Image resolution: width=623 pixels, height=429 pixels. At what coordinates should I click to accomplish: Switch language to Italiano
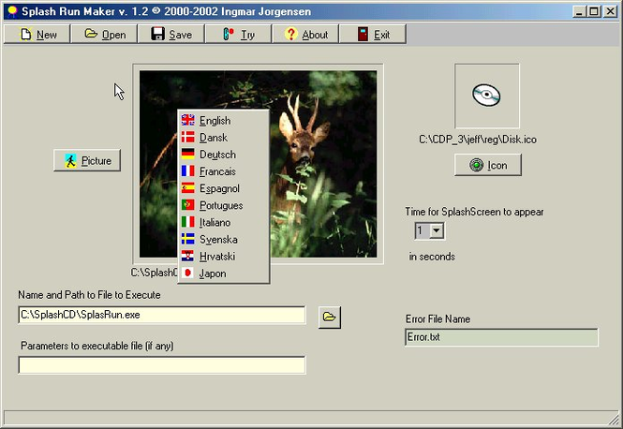coord(224,222)
